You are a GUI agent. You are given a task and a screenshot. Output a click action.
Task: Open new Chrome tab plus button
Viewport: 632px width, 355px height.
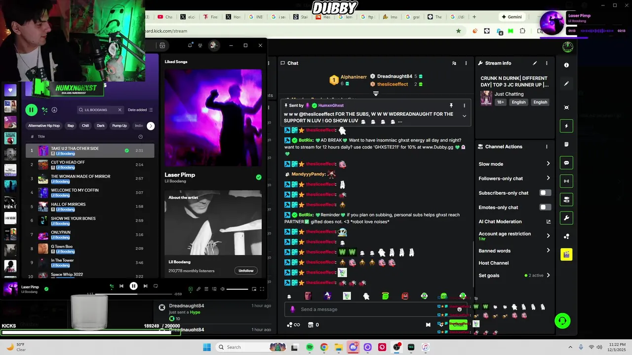click(x=474, y=17)
